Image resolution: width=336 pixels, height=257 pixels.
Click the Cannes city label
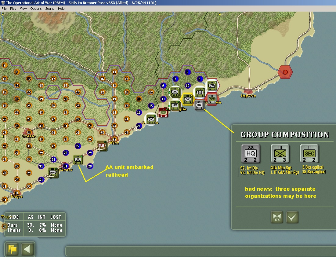coord(66,170)
